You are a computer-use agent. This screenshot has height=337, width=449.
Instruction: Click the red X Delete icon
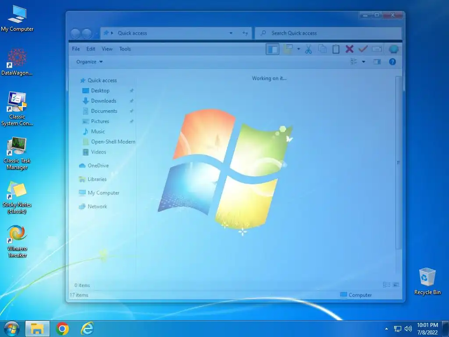(x=349, y=49)
